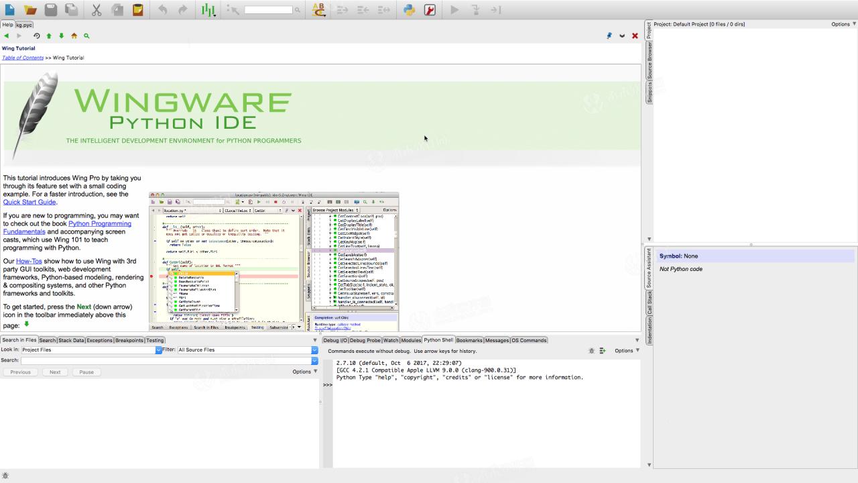Switch to the OS Commands tab

pyautogui.click(x=529, y=340)
